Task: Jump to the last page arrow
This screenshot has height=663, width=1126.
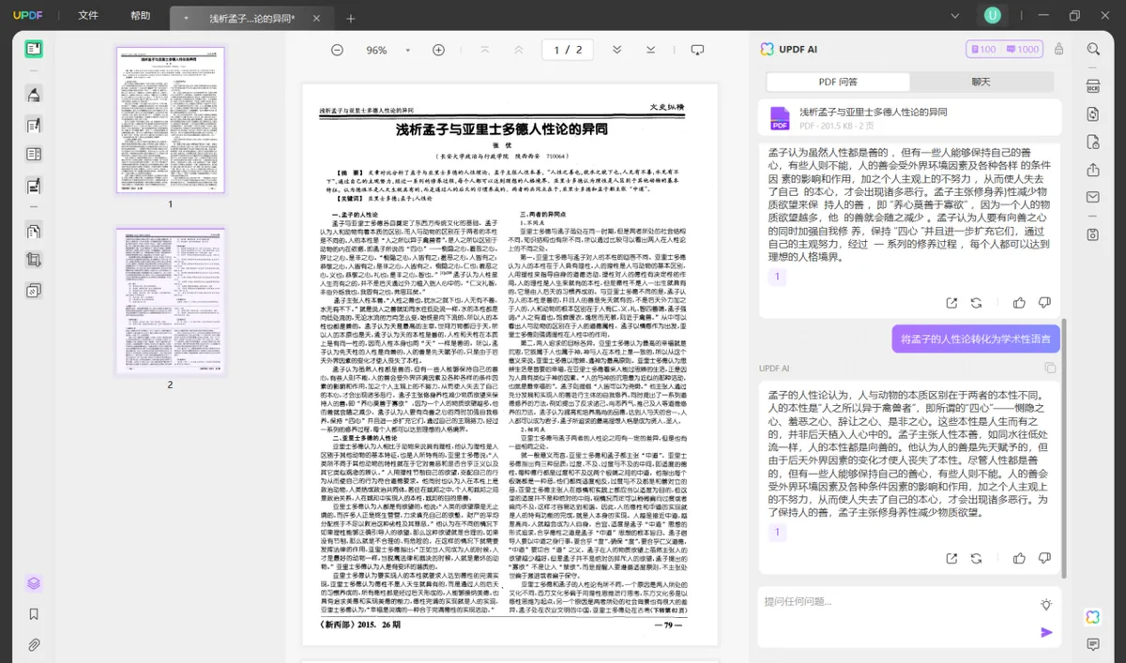Action: coord(650,50)
